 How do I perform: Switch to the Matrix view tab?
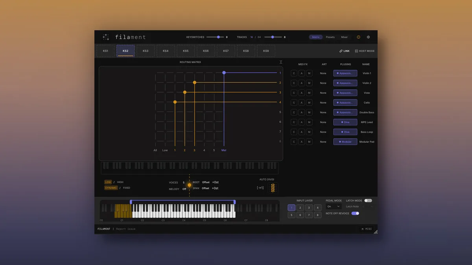pos(316,37)
